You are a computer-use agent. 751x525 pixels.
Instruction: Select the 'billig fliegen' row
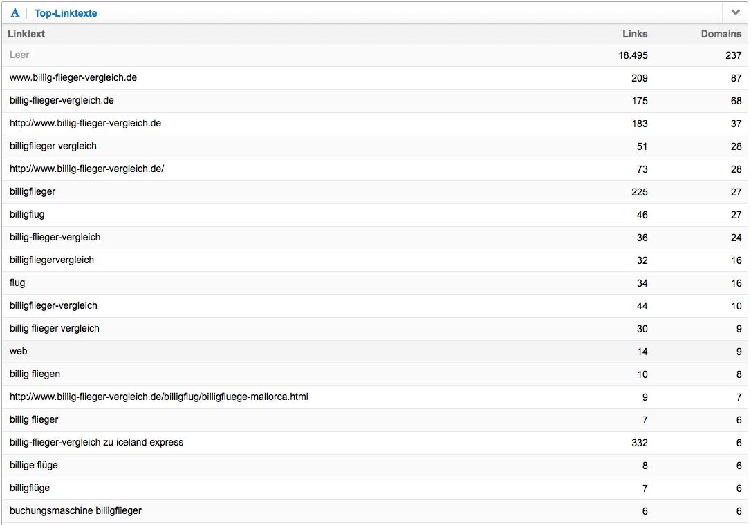click(35, 374)
